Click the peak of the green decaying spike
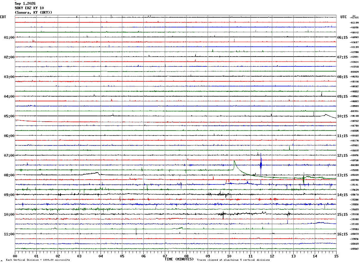This screenshot has width=360, height=264. pyautogui.click(x=234, y=161)
